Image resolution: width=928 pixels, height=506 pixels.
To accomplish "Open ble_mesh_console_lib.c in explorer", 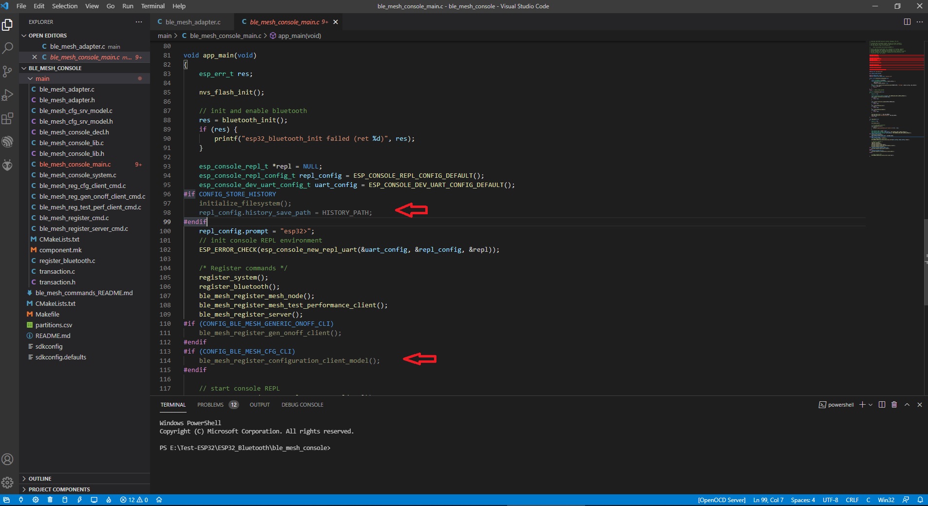I will click(x=71, y=143).
